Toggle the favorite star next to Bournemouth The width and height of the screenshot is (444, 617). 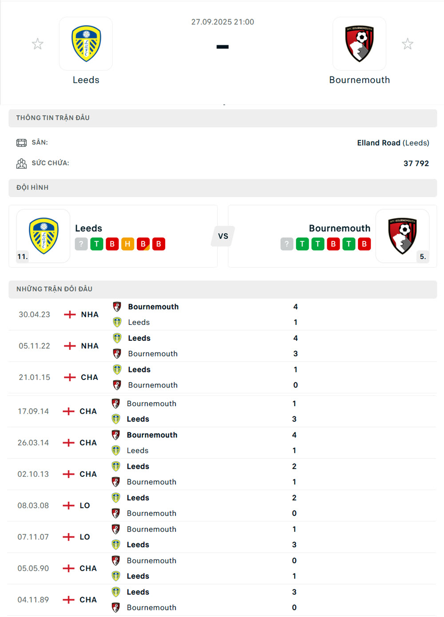tap(408, 44)
